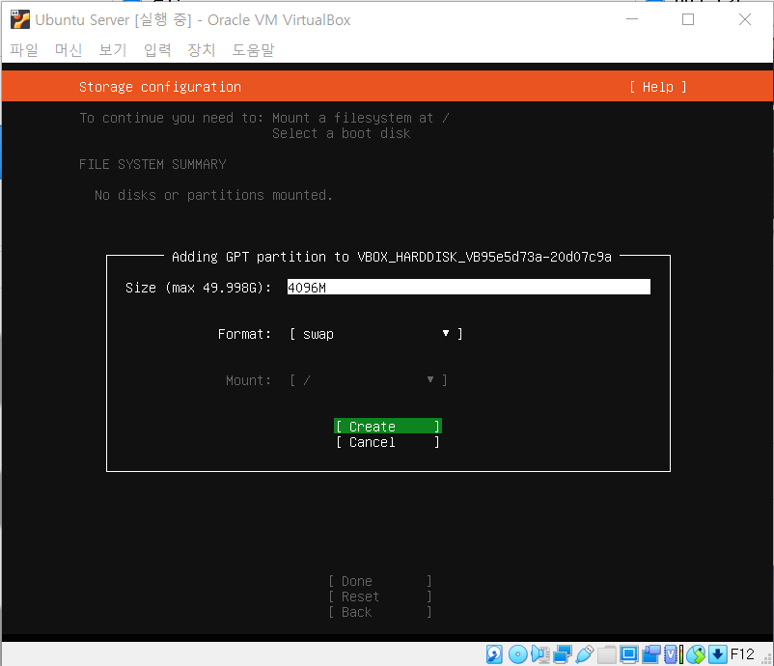Screen dimensions: 774x666
Task: Click the FILE SYSTEM SUMMARY label
Action: point(152,164)
